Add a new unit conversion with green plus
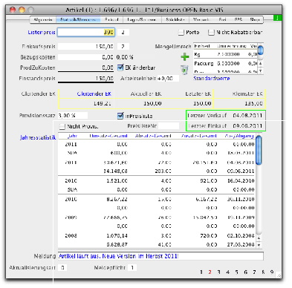This screenshot has width=292, height=288. pos(185,57)
